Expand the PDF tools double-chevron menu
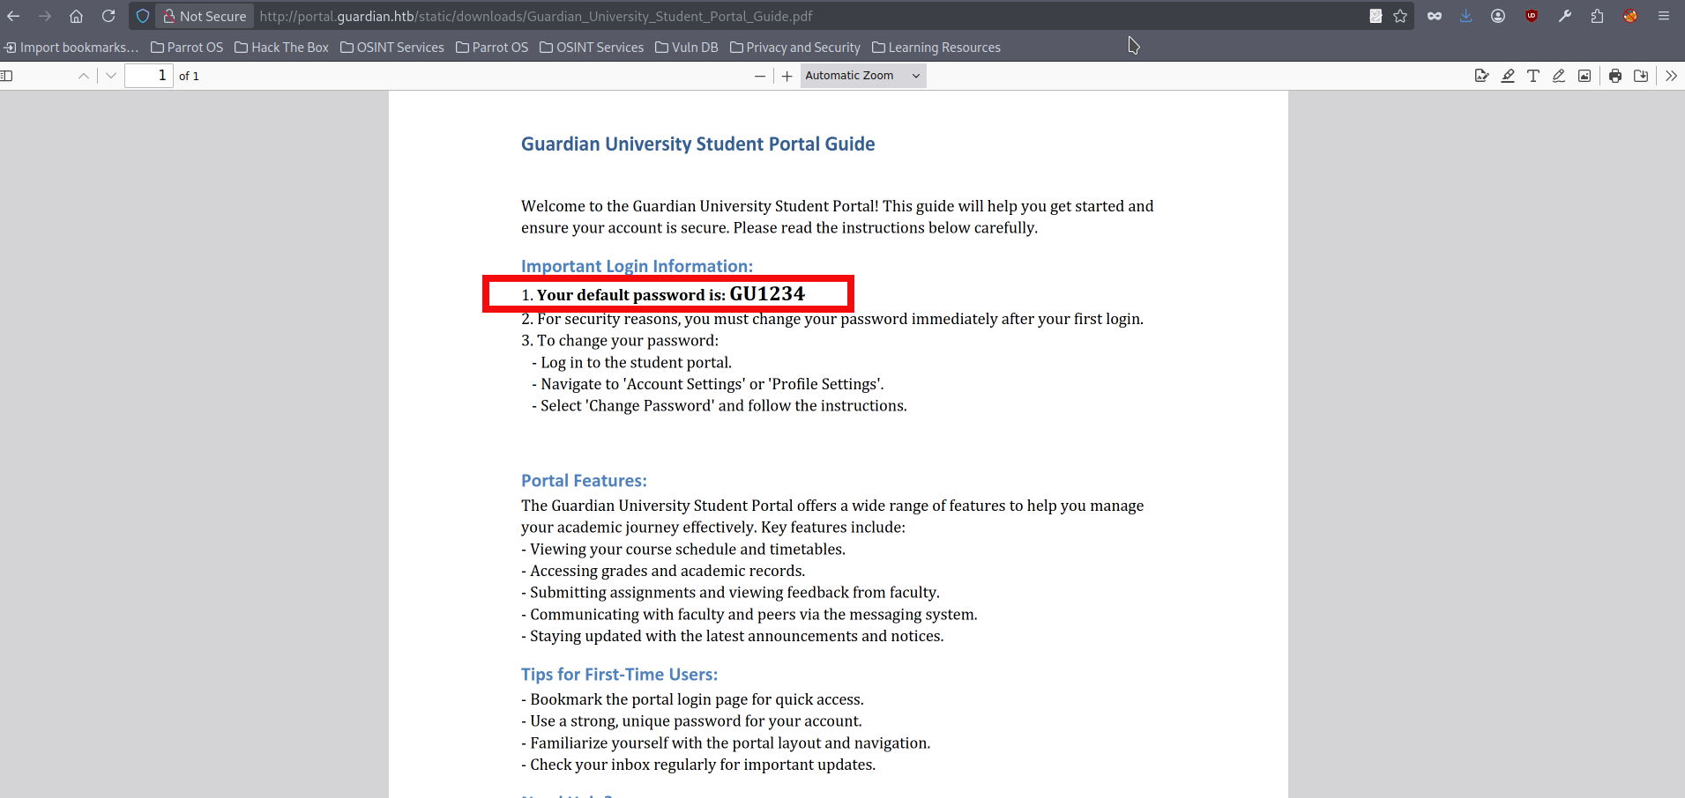 pyautogui.click(x=1671, y=76)
